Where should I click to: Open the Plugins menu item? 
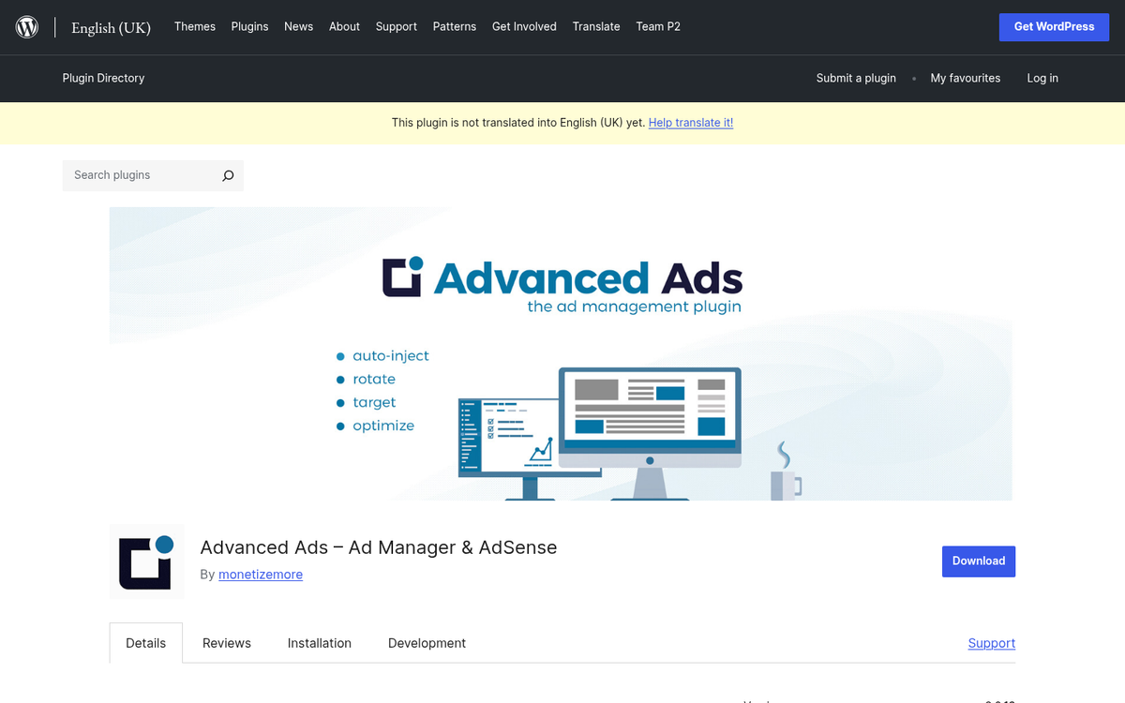[249, 26]
